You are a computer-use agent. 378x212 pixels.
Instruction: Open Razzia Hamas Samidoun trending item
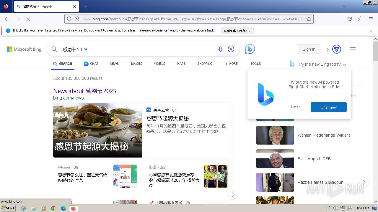(320, 182)
